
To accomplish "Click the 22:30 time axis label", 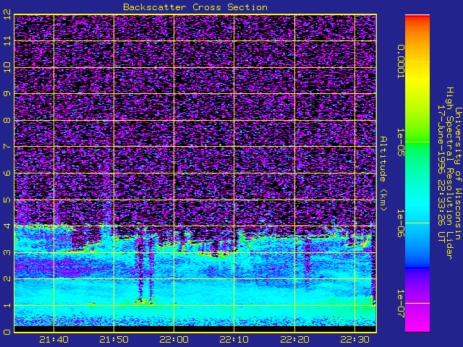I will 354,340.
